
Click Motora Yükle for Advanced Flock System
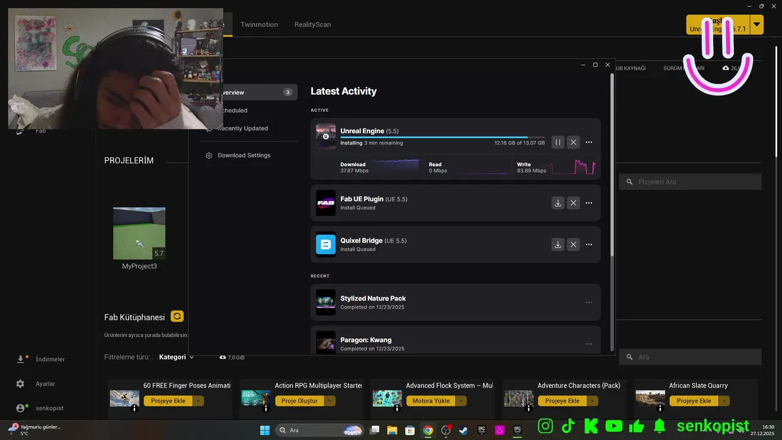point(431,401)
